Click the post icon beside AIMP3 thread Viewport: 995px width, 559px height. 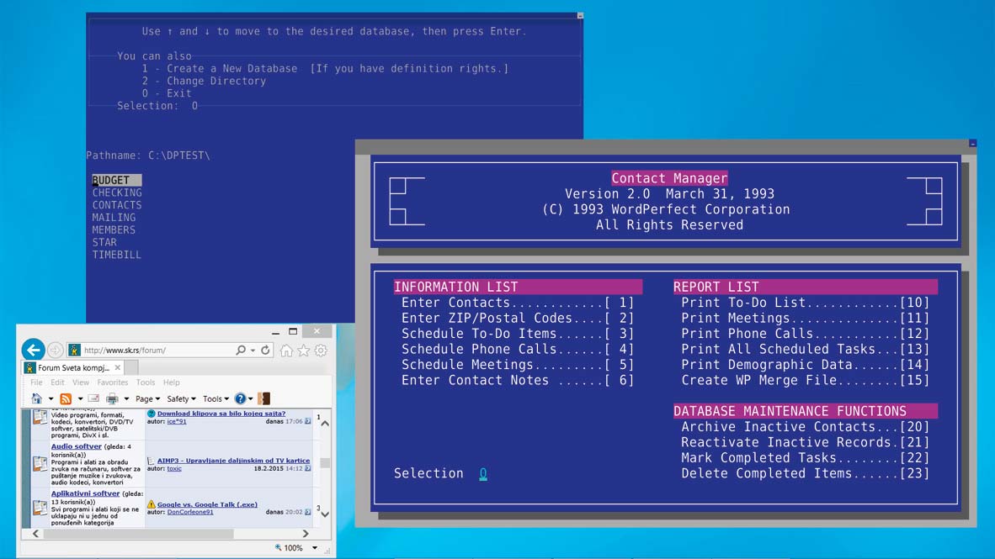click(x=151, y=461)
